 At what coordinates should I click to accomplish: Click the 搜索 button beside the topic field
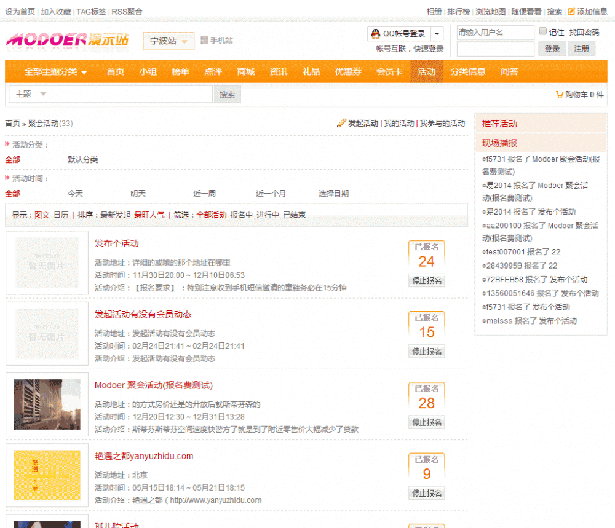pyautogui.click(x=228, y=95)
